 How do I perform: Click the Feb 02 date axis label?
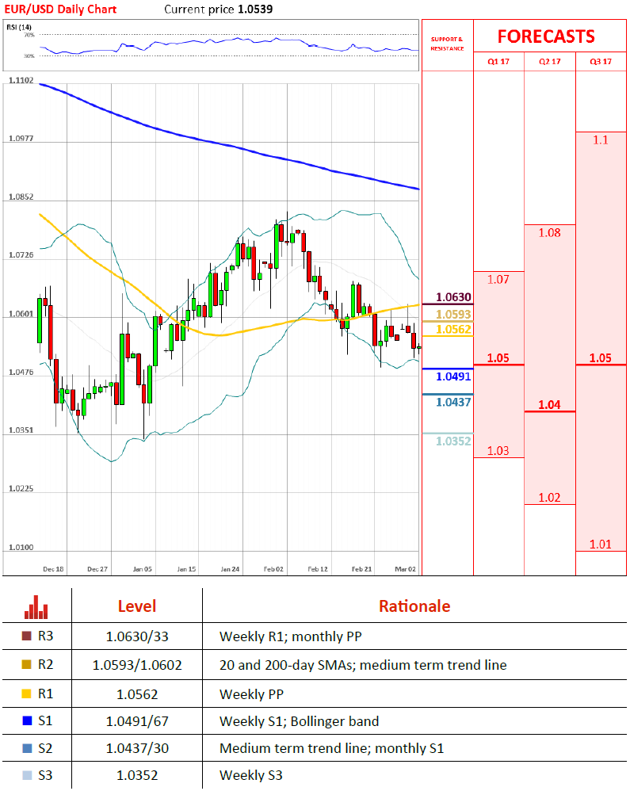coord(273,569)
